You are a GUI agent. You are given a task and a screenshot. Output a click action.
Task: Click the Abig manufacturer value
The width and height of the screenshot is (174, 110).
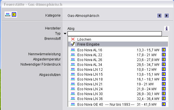point(71,29)
